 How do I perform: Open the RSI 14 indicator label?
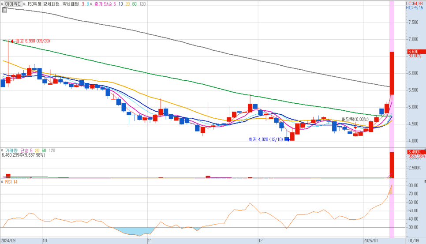click(x=11, y=182)
